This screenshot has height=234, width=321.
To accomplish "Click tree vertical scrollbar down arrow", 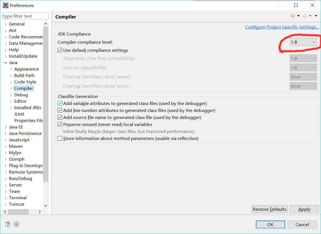I will coord(46,206).
